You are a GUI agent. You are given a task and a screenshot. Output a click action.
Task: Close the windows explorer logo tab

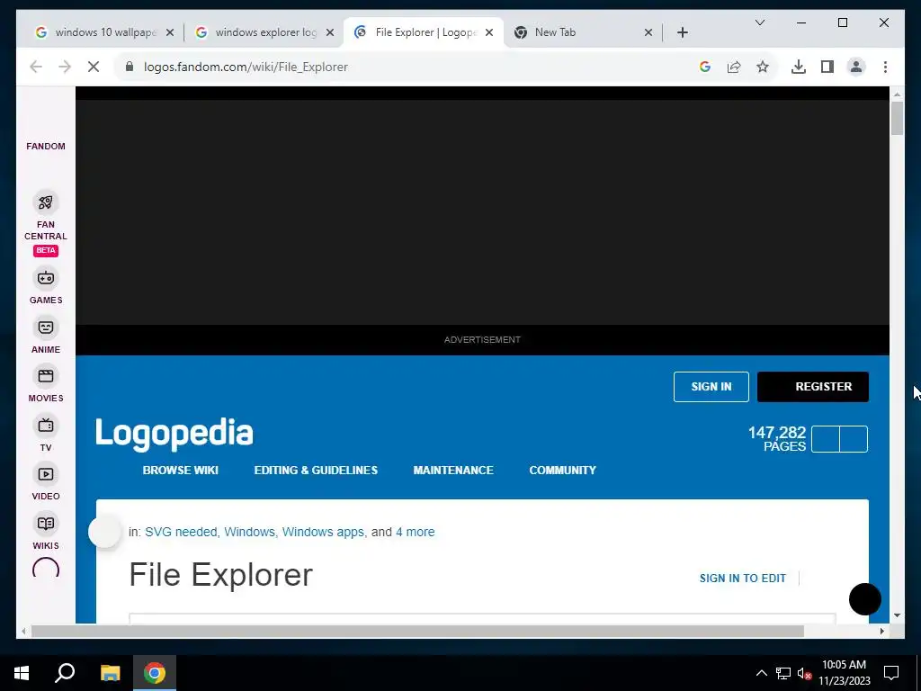(x=329, y=32)
